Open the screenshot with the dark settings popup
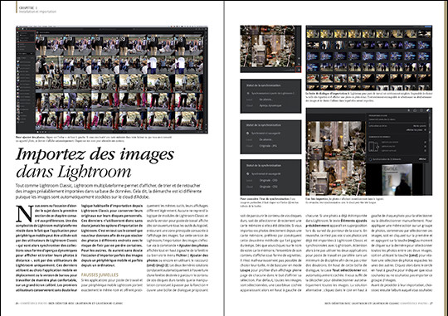This screenshot has height=316, width=448. [x=369, y=152]
